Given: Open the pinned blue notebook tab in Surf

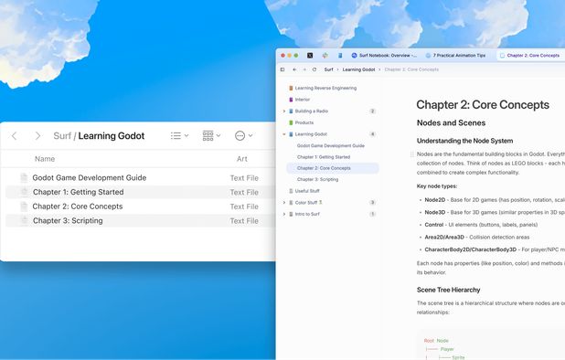Looking at the screenshot, I should click(340, 56).
